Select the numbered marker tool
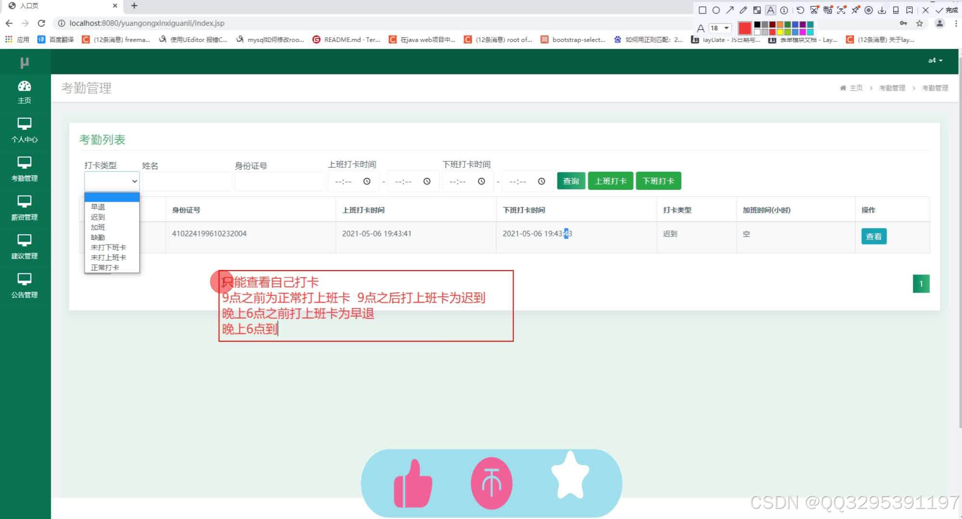Image resolution: width=962 pixels, height=519 pixels. point(784,10)
